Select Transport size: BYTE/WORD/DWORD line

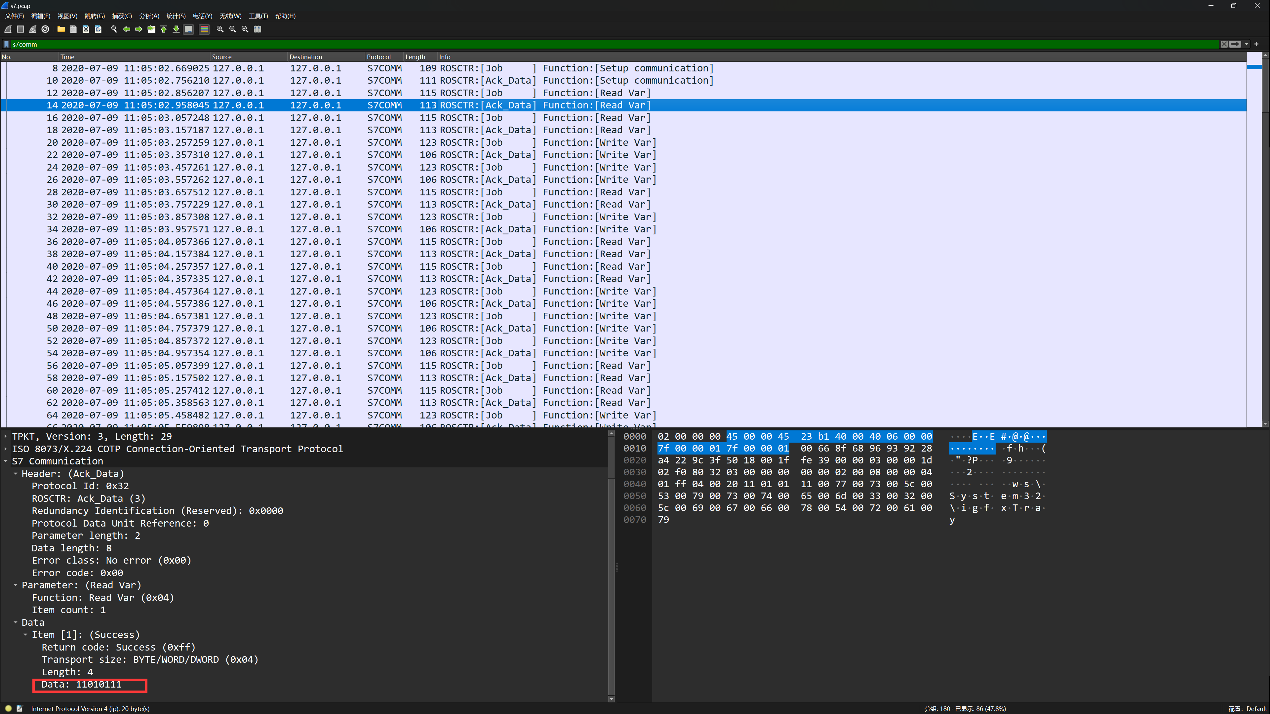150,659
